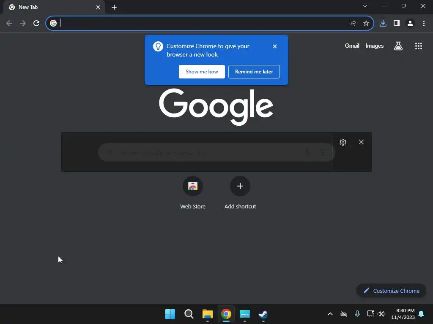Open Windows Search from the taskbar

(x=189, y=314)
